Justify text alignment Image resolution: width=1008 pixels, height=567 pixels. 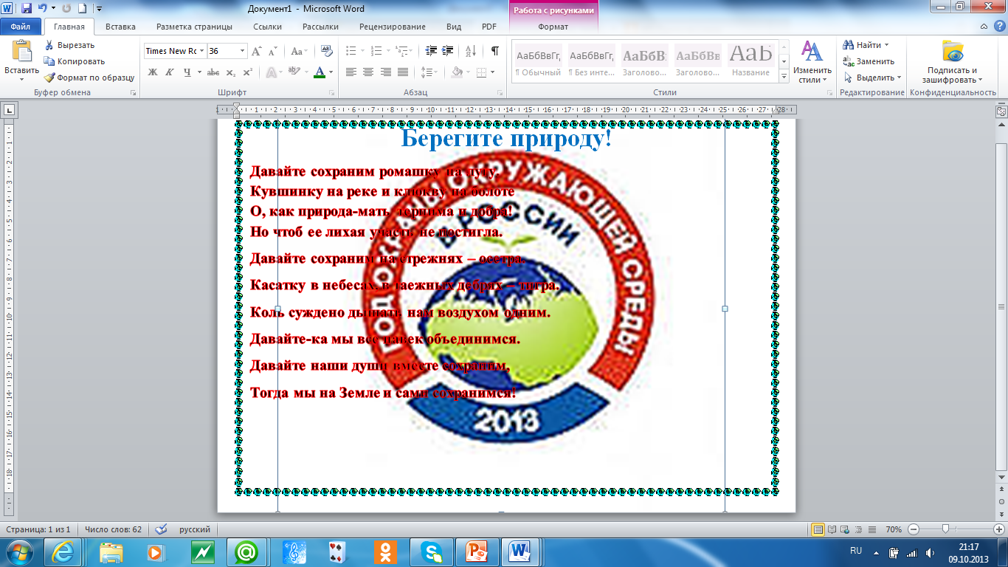[402, 72]
